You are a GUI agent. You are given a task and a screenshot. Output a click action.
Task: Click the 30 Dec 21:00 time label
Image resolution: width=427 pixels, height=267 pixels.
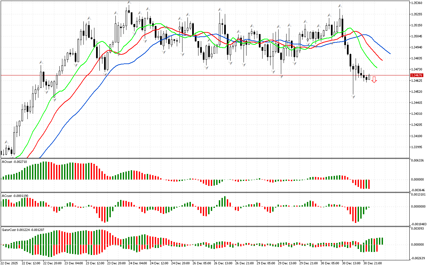point(372,263)
